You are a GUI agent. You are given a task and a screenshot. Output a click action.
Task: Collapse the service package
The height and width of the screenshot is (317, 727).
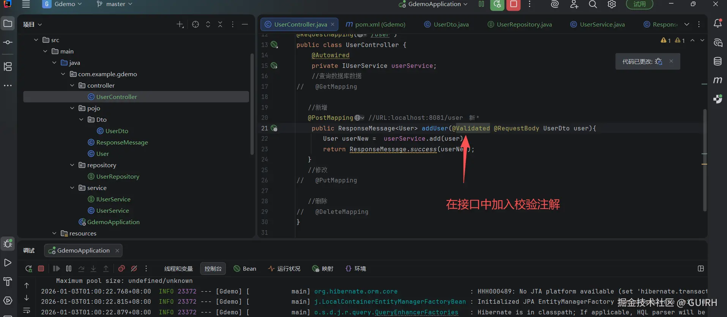[x=72, y=188]
